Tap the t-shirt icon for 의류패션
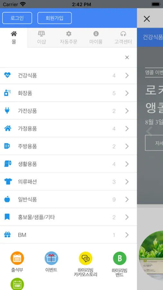Image resolution: width=163 pixels, height=290 pixels. click(8, 182)
